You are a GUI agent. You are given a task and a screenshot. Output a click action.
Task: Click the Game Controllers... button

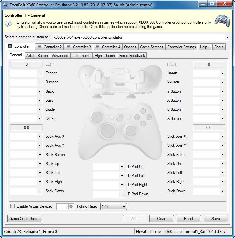coord(25,219)
